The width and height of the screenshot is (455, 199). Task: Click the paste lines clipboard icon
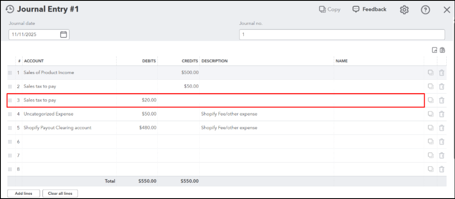[443, 50]
